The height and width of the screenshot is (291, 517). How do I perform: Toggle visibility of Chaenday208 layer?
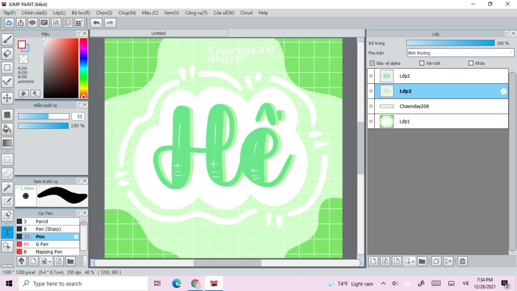(x=371, y=106)
